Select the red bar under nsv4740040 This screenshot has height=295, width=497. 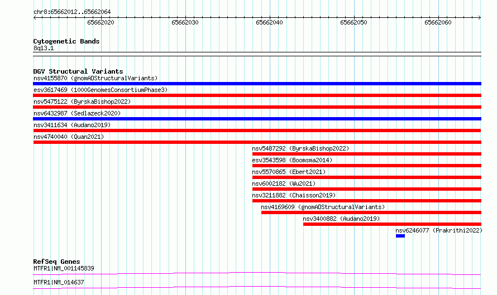257,142
